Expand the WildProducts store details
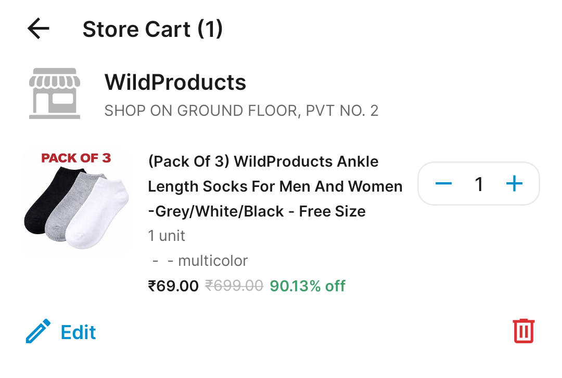The image size is (562, 378). (241, 110)
